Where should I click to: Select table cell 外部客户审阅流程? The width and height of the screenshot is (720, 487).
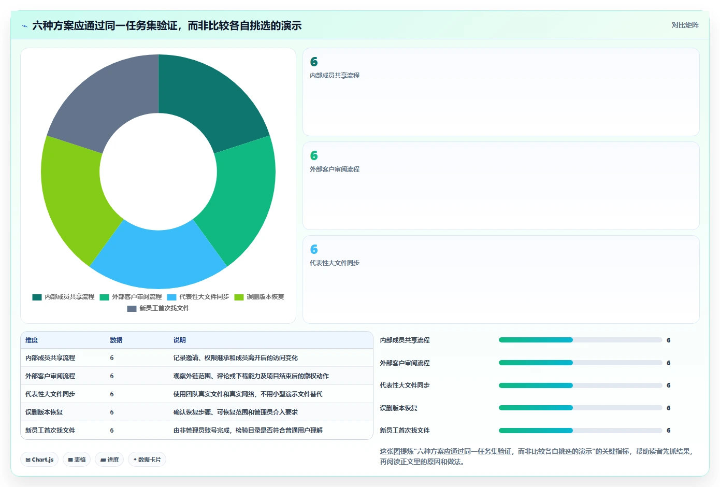pyautogui.click(x=50, y=376)
